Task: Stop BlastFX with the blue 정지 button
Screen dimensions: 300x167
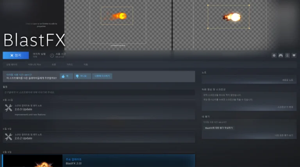Action: pos(16,55)
